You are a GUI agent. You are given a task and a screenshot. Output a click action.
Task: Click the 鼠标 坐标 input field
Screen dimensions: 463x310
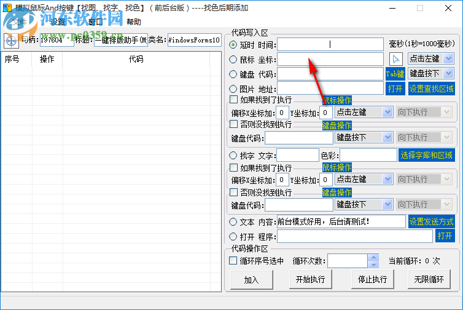(330, 59)
